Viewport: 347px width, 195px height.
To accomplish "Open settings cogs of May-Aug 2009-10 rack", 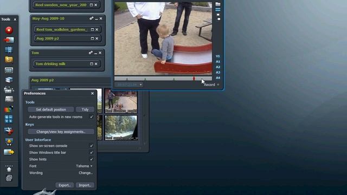I will click(91, 18).
